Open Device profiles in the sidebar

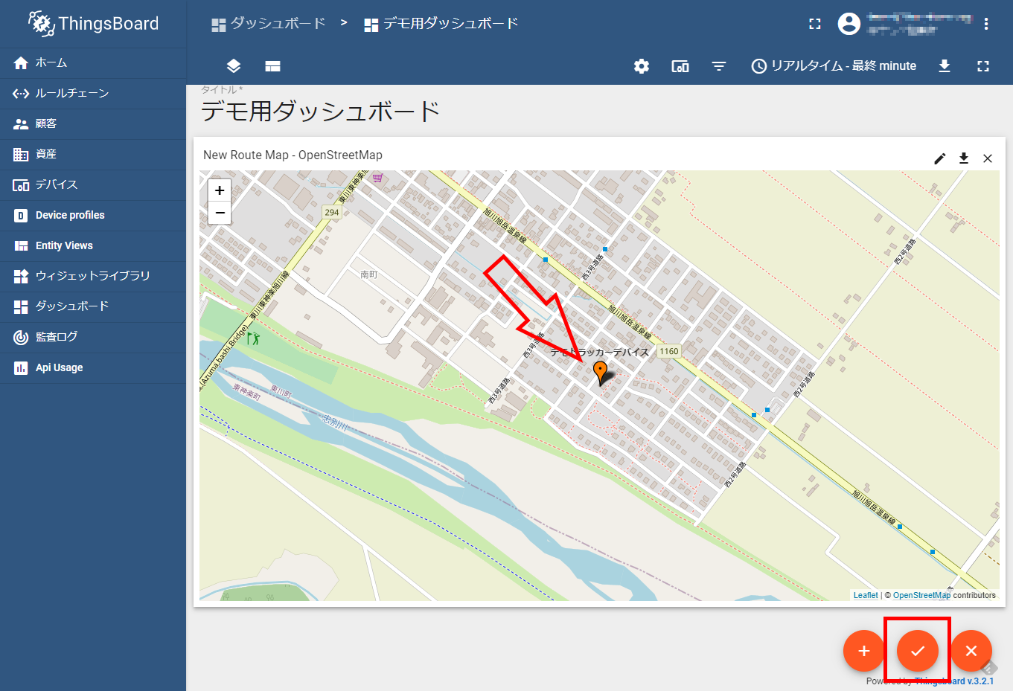pyautogui.click(x=93, y=216)
